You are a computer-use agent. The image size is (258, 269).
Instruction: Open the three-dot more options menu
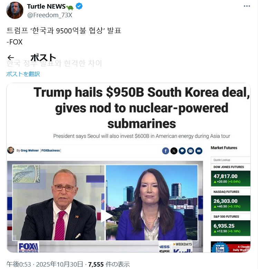[247, 6]
